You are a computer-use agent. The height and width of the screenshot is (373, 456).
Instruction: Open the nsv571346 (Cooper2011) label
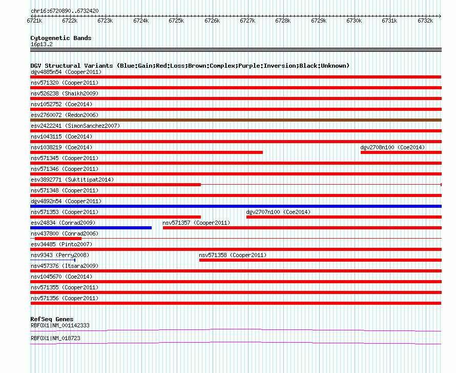point(65,169)
